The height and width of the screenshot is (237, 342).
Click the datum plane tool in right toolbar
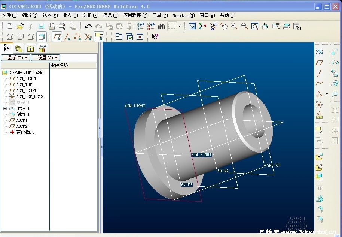point(319,63)
